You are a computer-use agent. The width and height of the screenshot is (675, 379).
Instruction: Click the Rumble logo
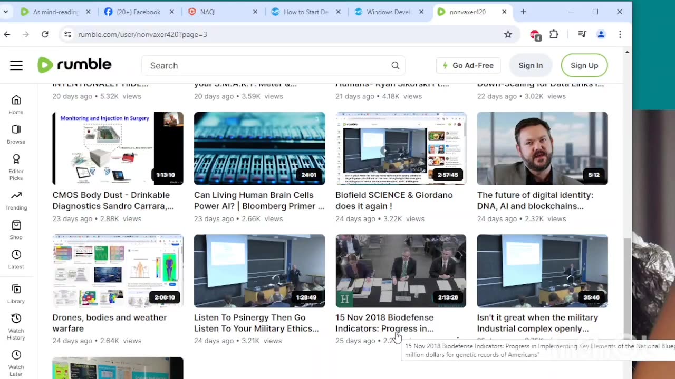(74, 65)
